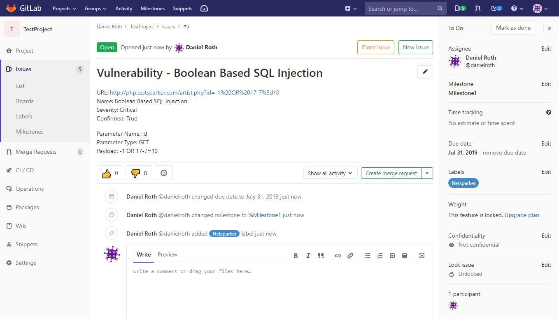Give a thumbs up to the issue
Screen dimensions: 559x319
point(109,173)
